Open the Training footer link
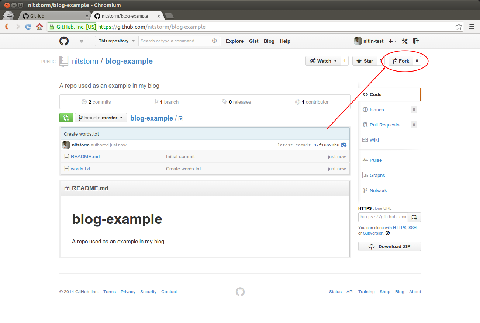This screenshot has width=480, height=323. pyautogui.click(x=366, y=292)
